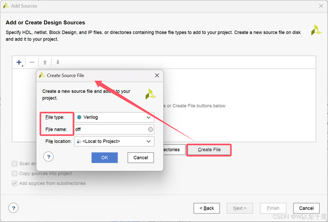Image resolution: width=328 pixels, height=222 pixels.
Task: Click the plus Add sources toolbar icon
Action: point(19,63)
